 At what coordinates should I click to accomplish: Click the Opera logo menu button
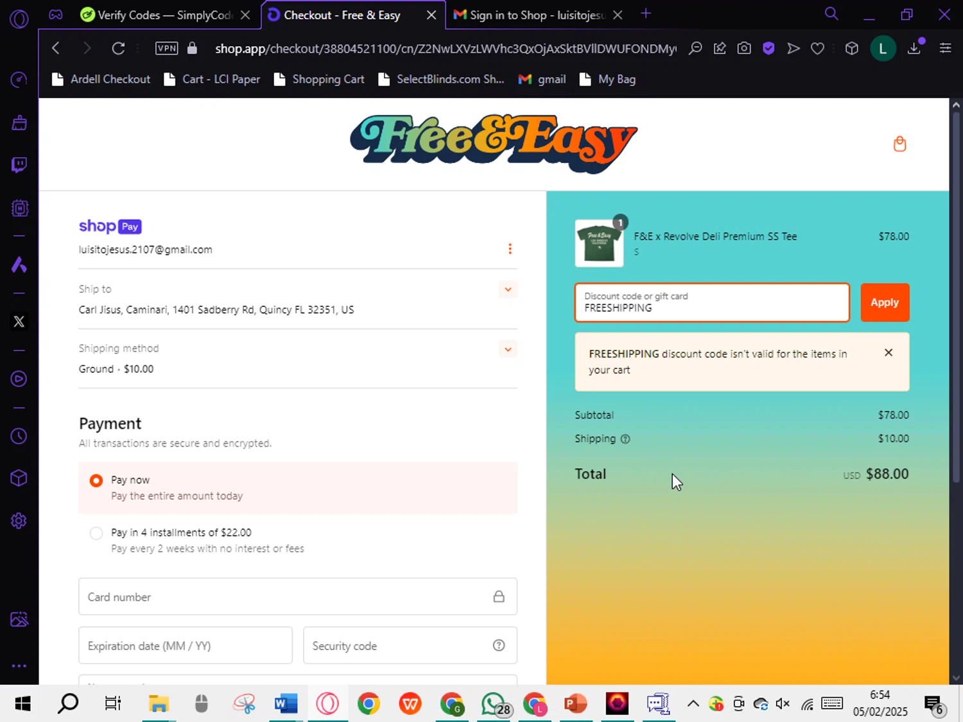19,19
